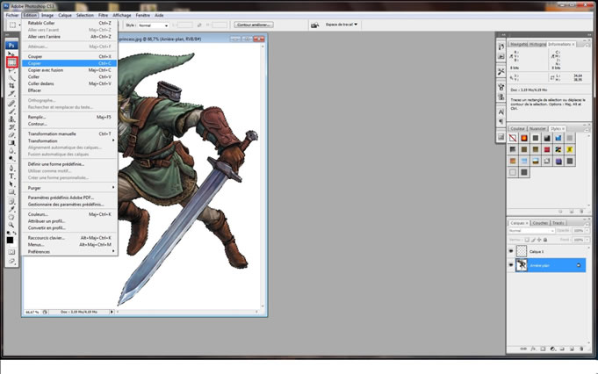598x374 pixels.
Task: Click the fx layer style icon in Calques panel
Action: click(x=533, y=349)
